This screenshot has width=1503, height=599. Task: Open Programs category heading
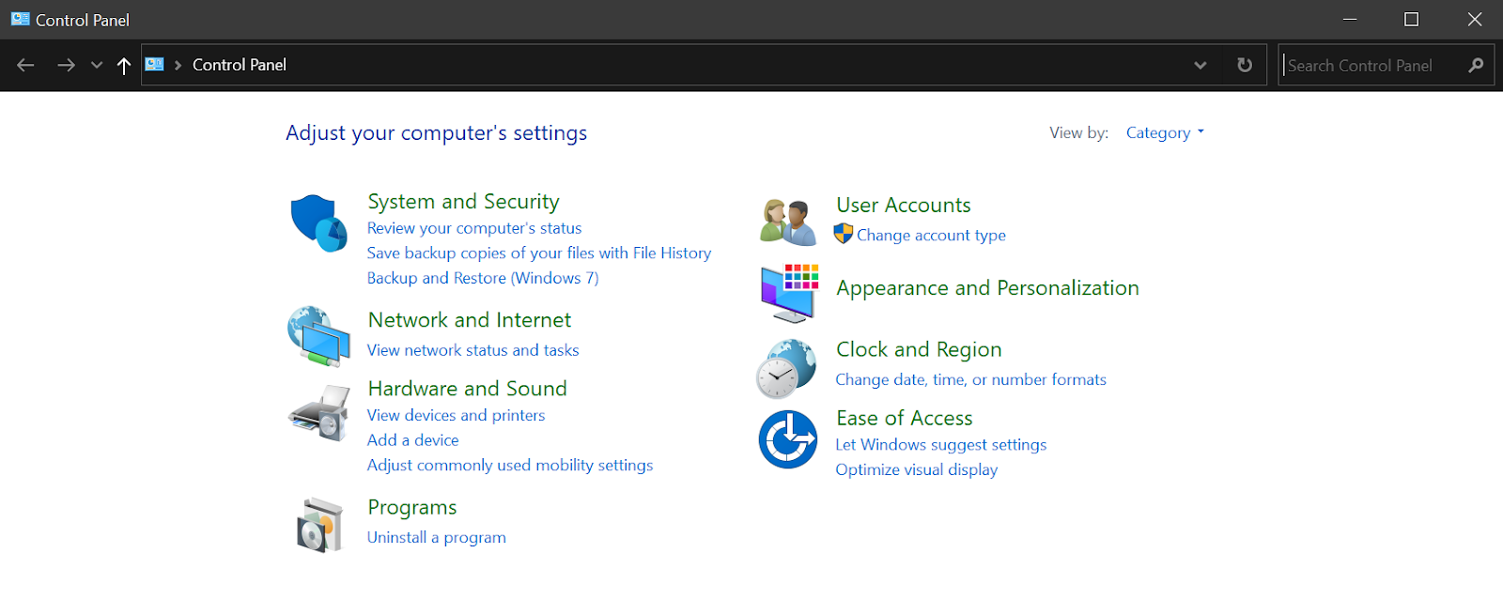tap(412, 507)
